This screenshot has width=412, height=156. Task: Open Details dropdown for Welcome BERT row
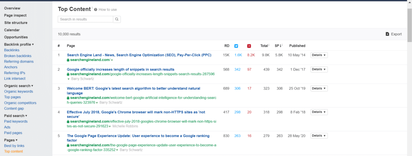click(319, 89)
